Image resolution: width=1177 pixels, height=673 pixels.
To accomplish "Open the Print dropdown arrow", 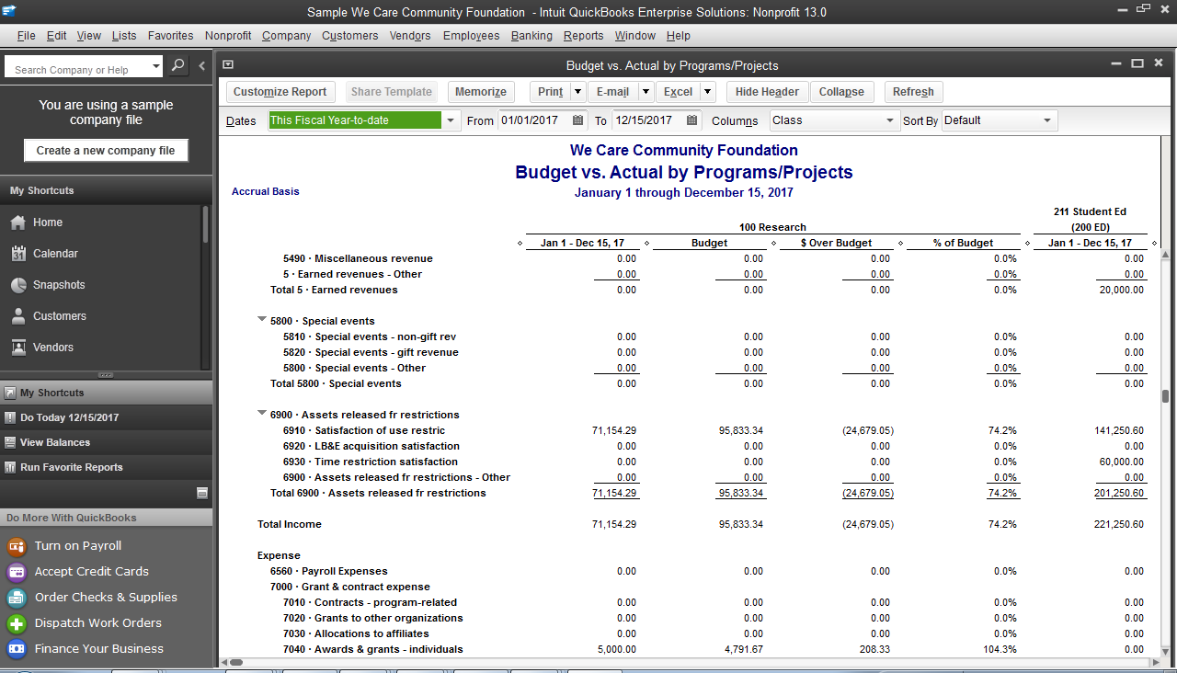I will pos(577,92).
